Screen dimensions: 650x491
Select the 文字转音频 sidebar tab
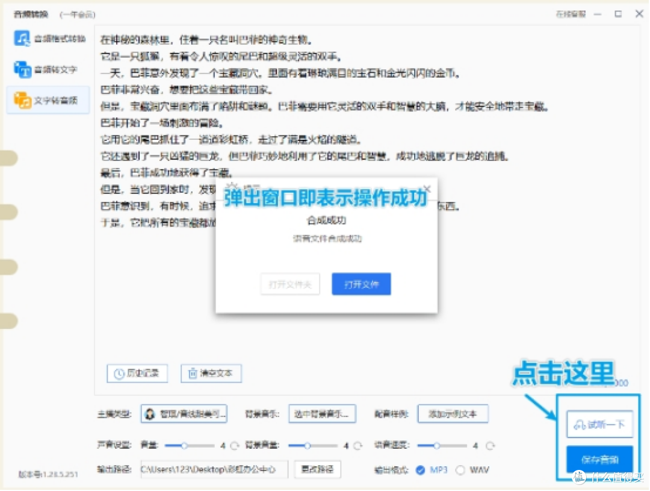coord(49,100)
